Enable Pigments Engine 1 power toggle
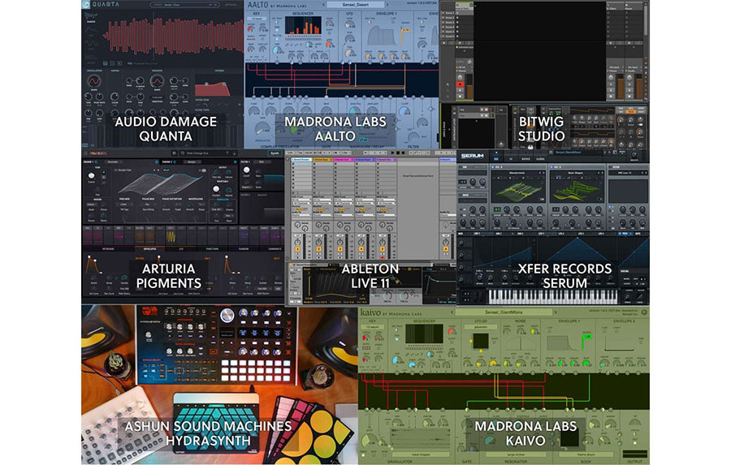This screenshot has height=465, width=731. [x=97, y=161]
